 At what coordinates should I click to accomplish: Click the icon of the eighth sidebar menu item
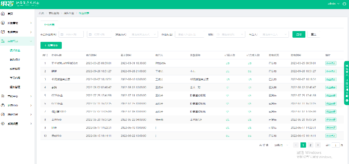tap(3, 105)
